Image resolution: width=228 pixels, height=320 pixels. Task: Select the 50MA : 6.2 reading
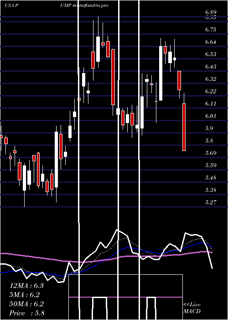click(x=26, y=304)
